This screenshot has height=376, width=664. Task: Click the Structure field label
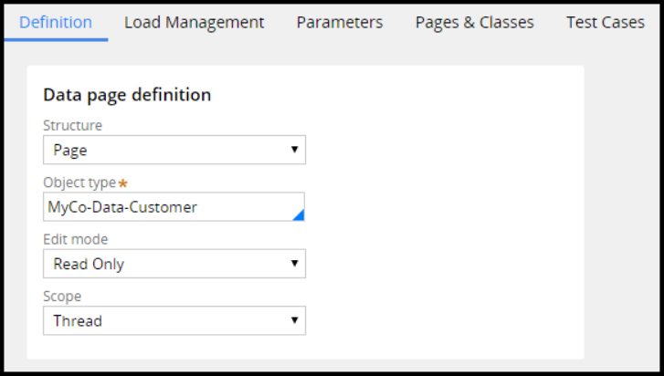tap(73, 125)
